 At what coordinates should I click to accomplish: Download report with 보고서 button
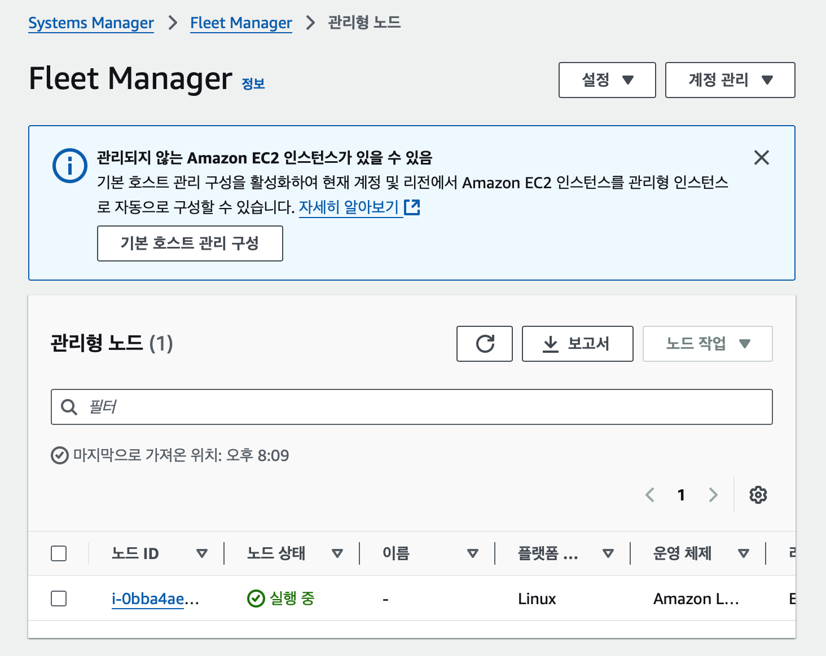(x=578, y=344)
